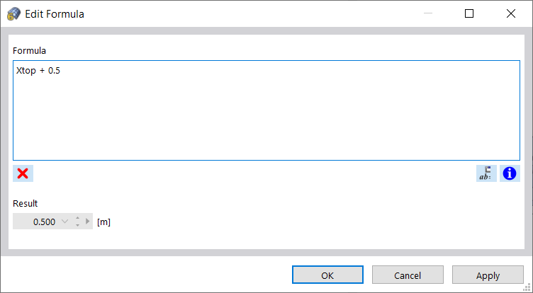Minimize the Edit Formula window
The height and width of the screenshot is (293, 533).
pos(428,13)
